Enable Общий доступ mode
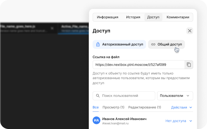The width and height of the screenshot is (207, 129). pos(166,44)
